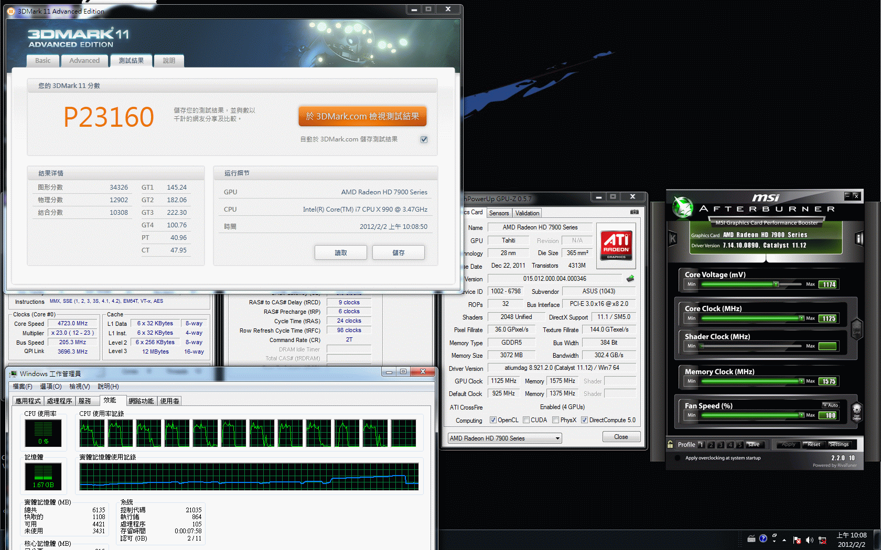Click the User Define fan icon

856,412
